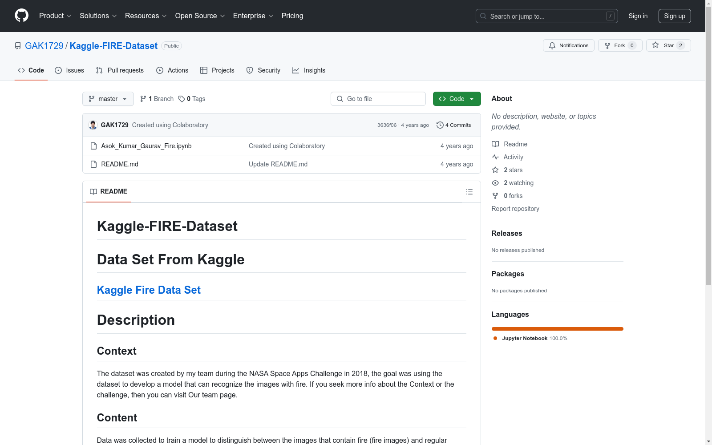The image size is (712, 445).
Task: Expand the Enterprise menu
Action: [x=253, y=16]
